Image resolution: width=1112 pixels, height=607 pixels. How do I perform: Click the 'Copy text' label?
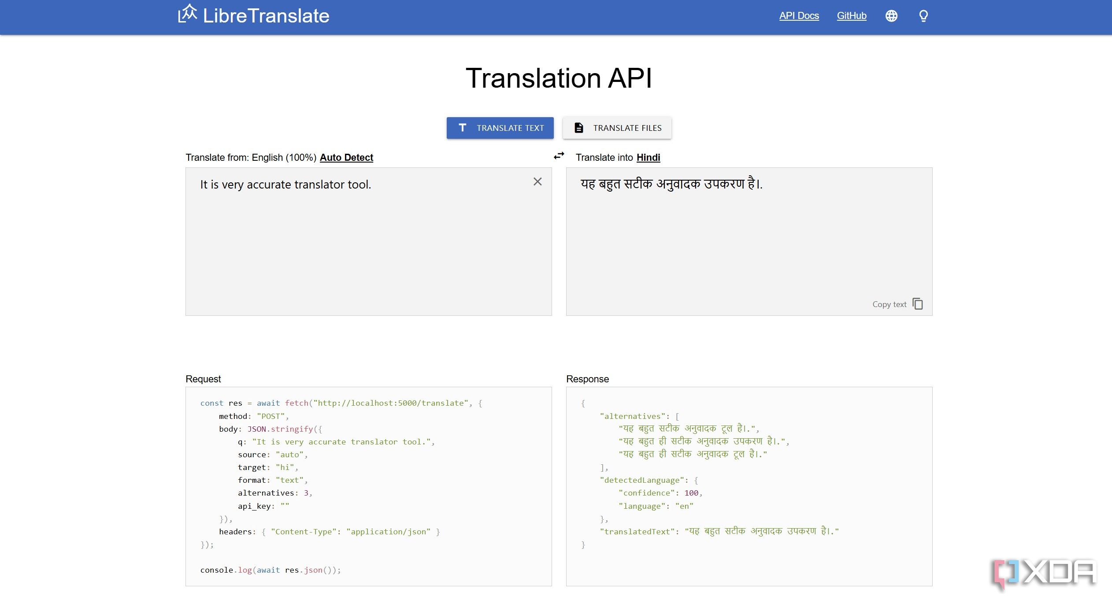click(x=889, y=304)
